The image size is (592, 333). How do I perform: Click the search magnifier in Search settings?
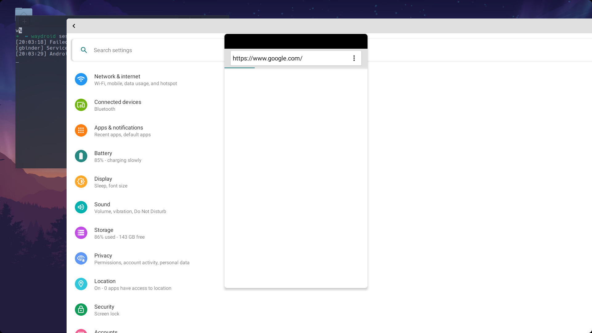coord(84,50)
